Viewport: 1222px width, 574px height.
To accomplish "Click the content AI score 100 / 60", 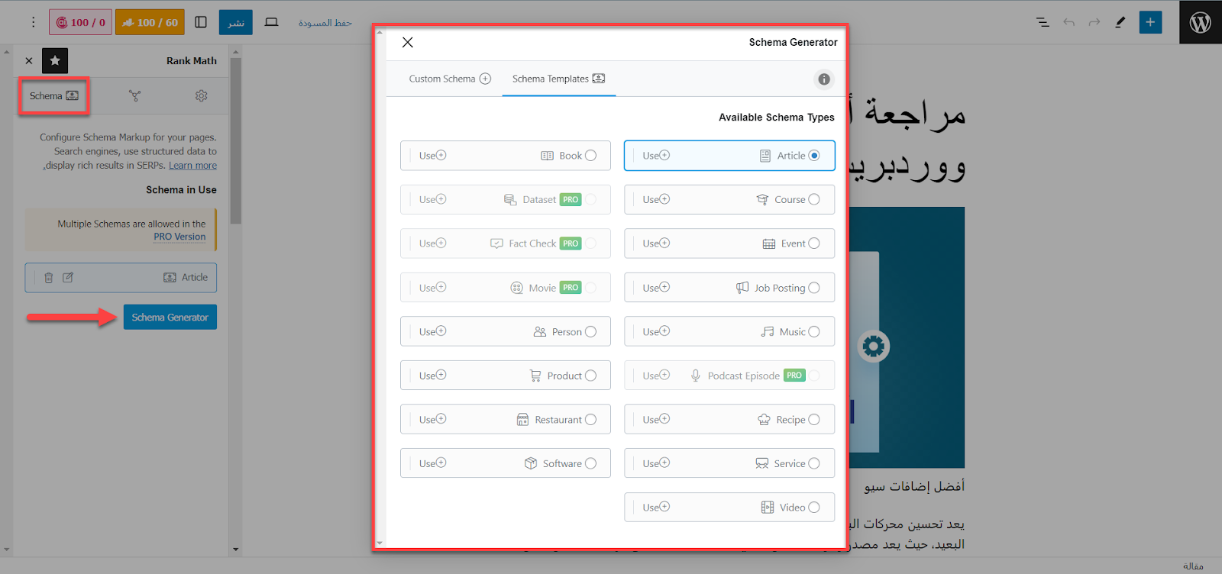I will pyautogui.click(x=150, y=22).
